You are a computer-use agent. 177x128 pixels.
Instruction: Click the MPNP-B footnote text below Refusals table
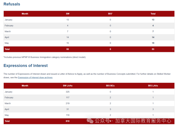pos(45,57)
